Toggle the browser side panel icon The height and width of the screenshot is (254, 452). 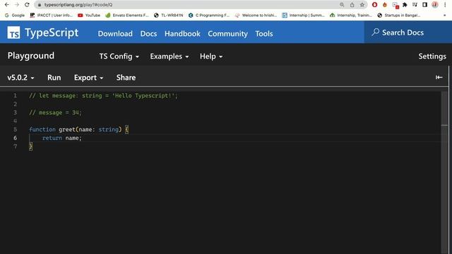424,5
